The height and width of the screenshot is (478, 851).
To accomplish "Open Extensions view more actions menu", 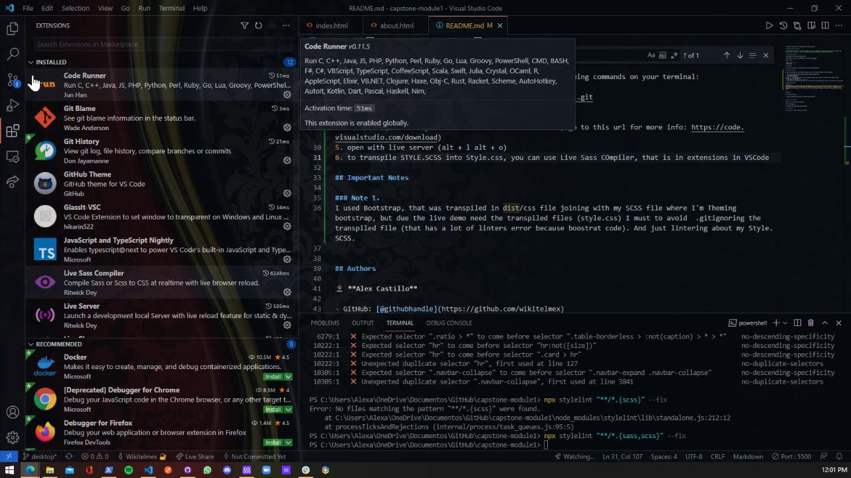I will coord(287,25).
